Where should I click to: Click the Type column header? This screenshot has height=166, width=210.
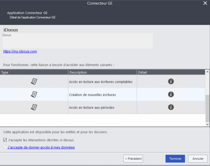click(x=34, y=72)
